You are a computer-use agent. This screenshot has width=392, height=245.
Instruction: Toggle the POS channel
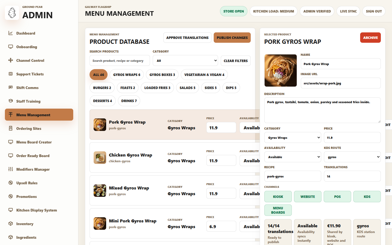click(x=337, y=197)
